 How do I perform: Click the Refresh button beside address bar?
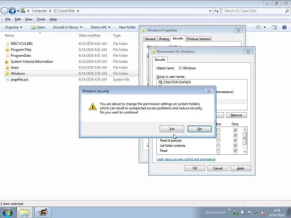pos(216,11)
